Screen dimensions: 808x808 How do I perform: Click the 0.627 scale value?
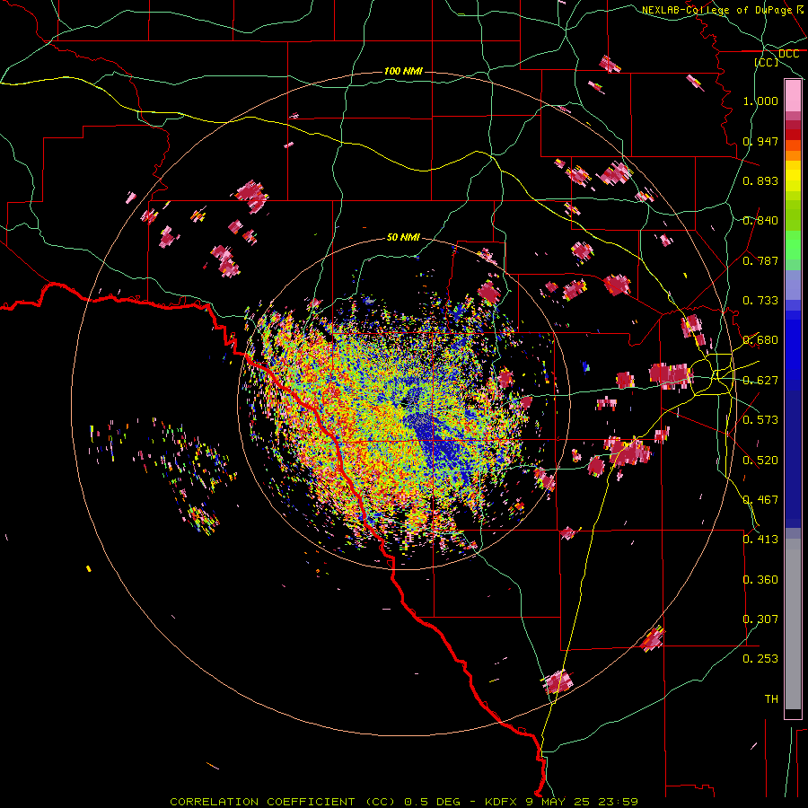[x=760, y=381]
